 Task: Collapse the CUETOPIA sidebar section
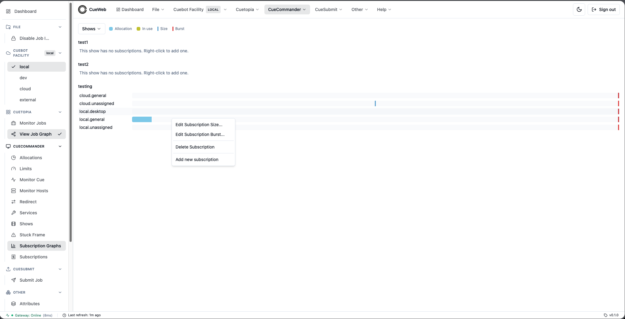pyautogui.click(x=60, y=112)
